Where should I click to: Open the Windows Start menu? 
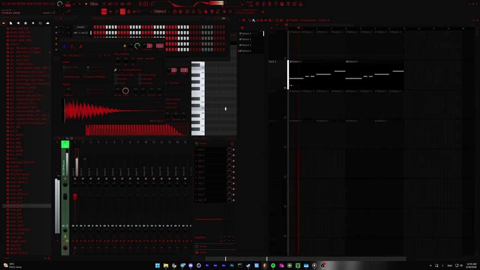pyautogui.click(x=157, y=265)
